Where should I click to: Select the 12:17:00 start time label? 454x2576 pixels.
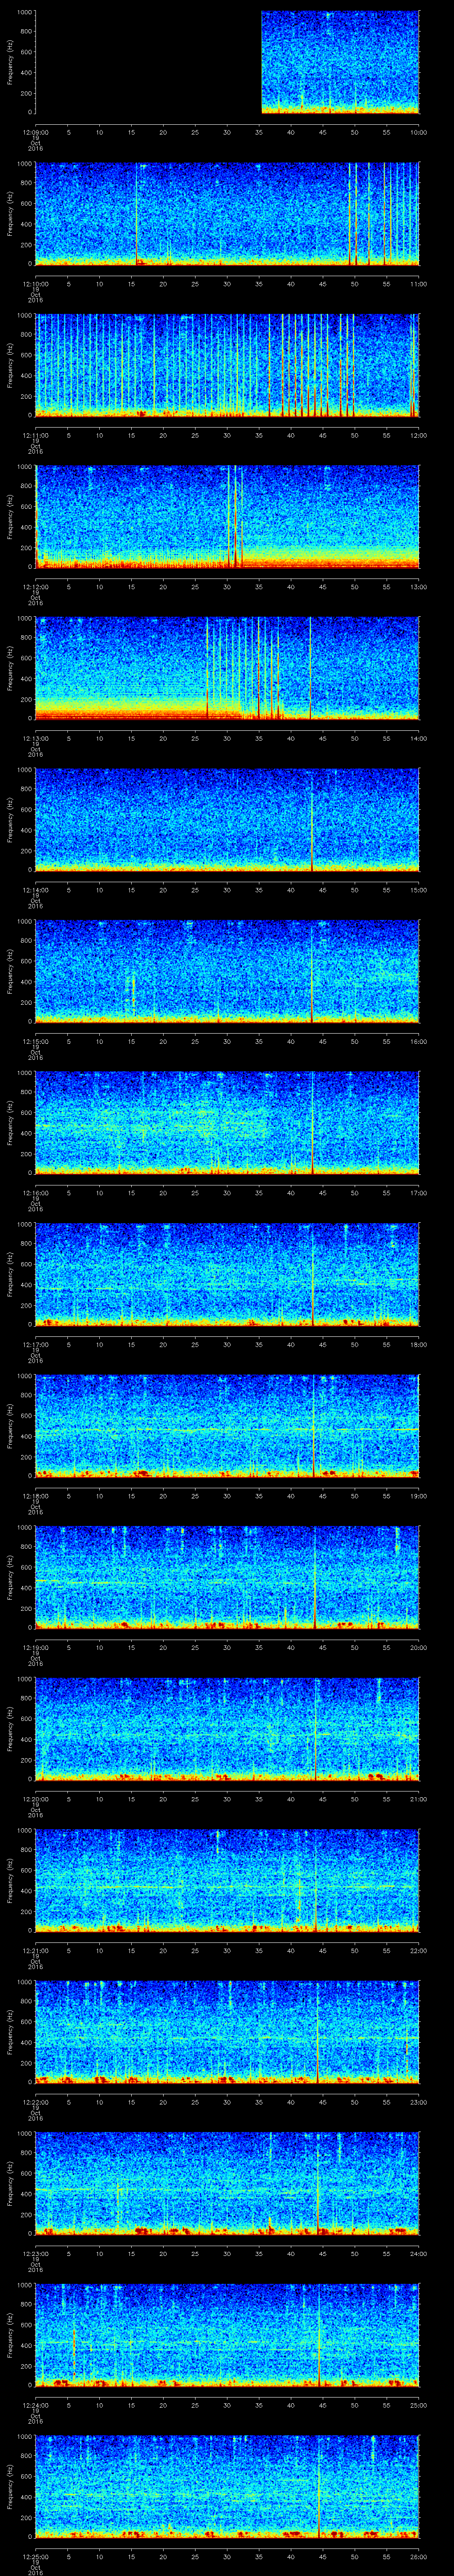click(35, 1344)
